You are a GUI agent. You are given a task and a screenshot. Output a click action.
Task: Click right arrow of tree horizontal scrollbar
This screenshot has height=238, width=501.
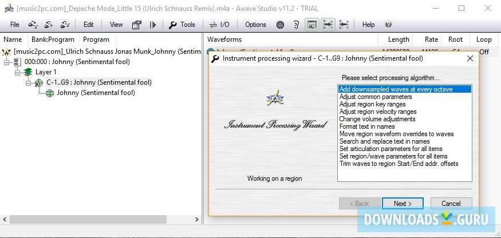(x=197, y=220)
